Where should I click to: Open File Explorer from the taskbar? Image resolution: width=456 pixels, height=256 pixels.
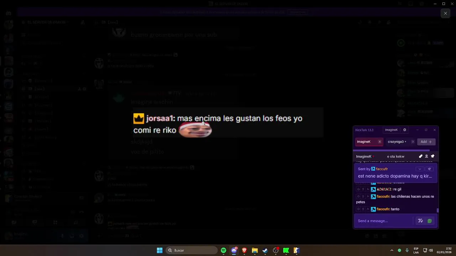255,250
